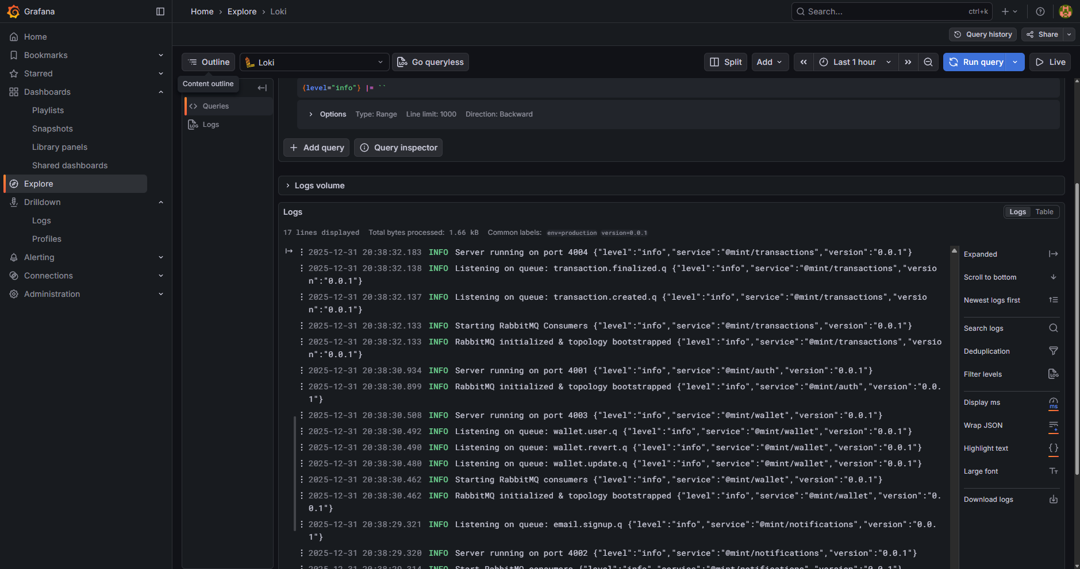This screenshot has width=1080, height=569.
Task: Open the Query inspector
Action: (398, 148)
